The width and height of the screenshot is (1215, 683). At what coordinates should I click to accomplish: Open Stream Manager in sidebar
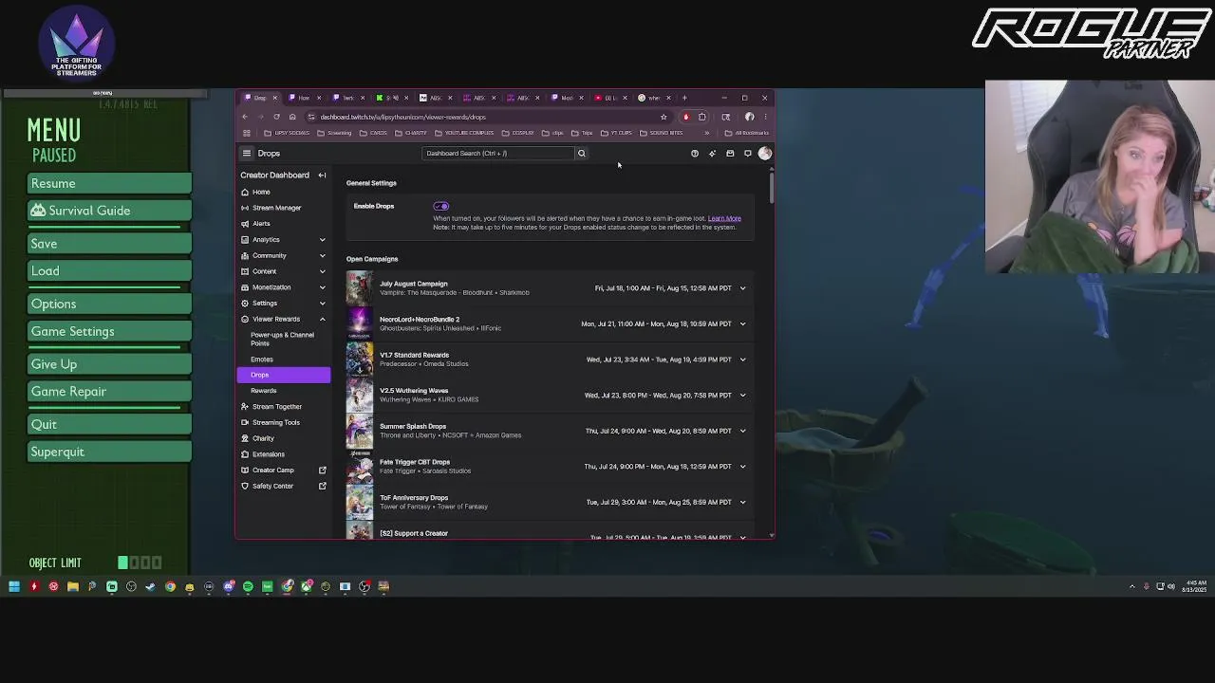(x=283, y=208)
